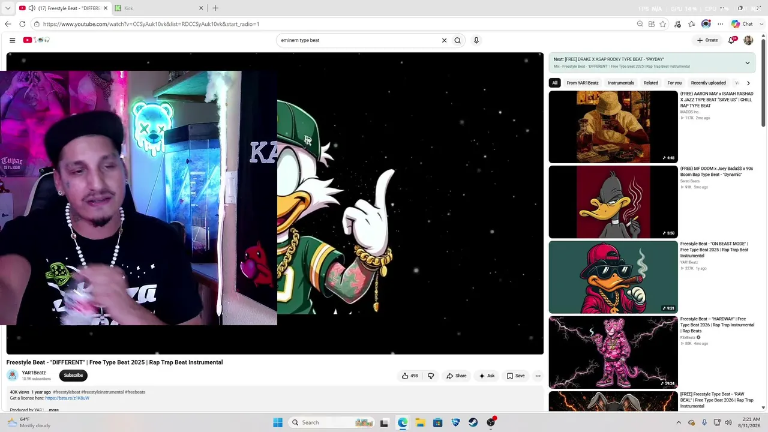
Task: Open the YAR1Beatz channel name link
Action: tap(34, 373)
